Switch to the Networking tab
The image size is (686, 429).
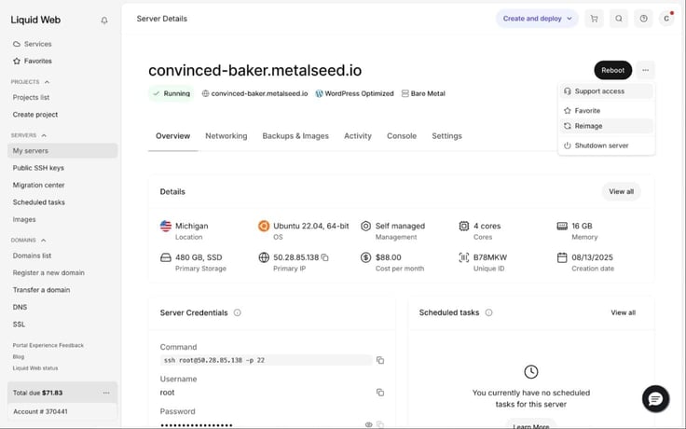tap(226, 136)
